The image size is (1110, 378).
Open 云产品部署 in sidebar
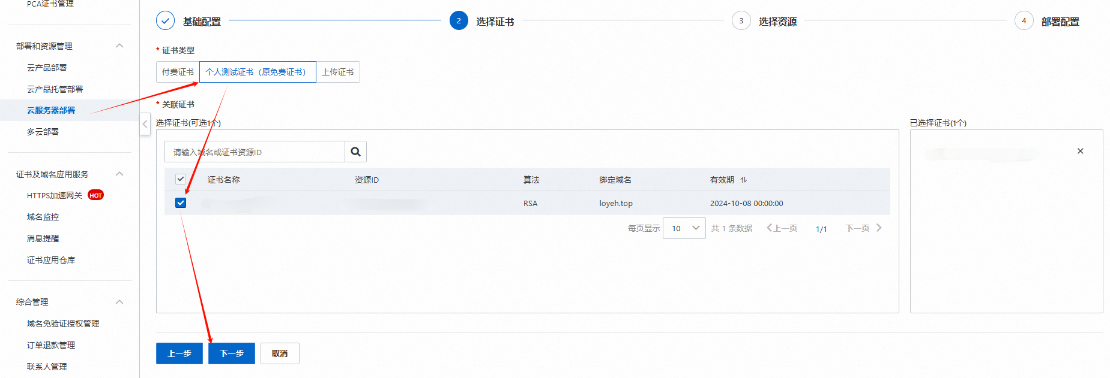(47, 68)
